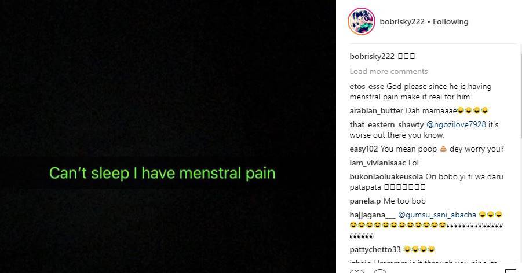Click the menstral pain post image
Screen dimensions: 522x273
click(x=168, y=136)
